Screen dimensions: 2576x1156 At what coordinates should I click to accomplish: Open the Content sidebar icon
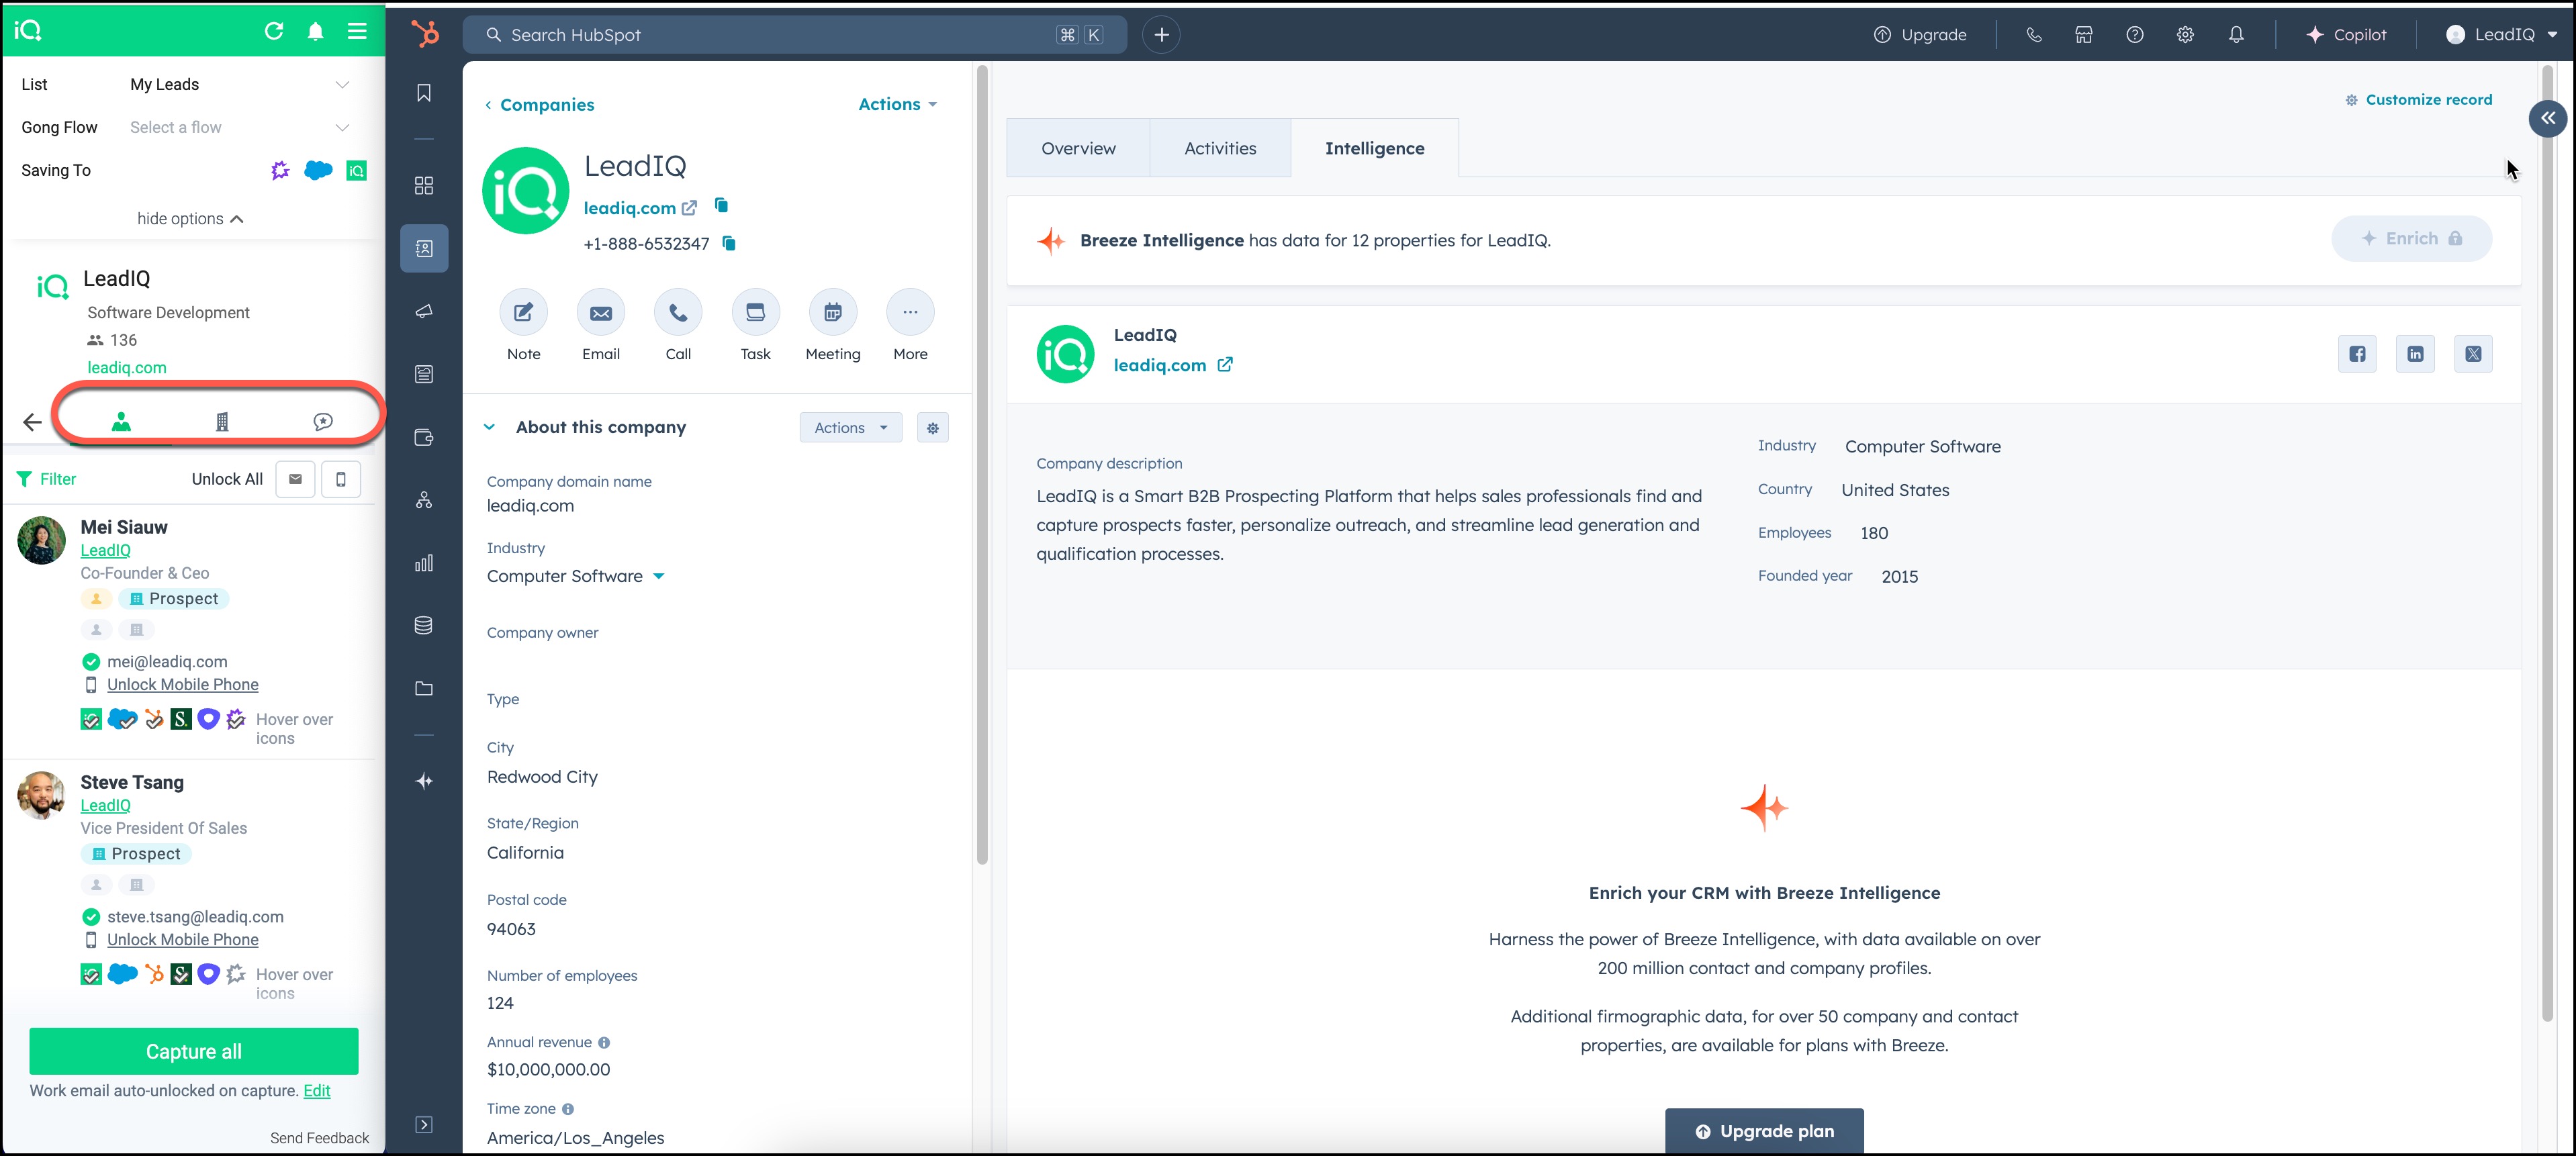[x=424, y=374]
